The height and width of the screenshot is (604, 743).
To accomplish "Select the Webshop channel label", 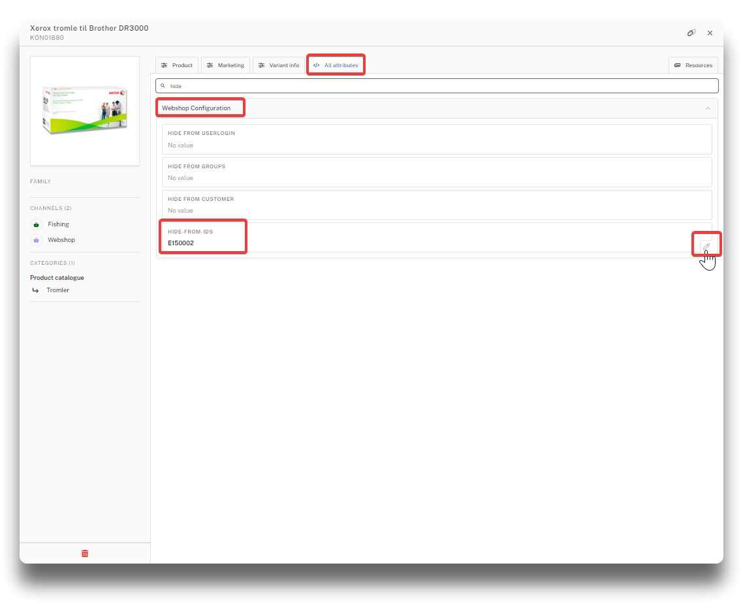I will [x=61, y=240].
